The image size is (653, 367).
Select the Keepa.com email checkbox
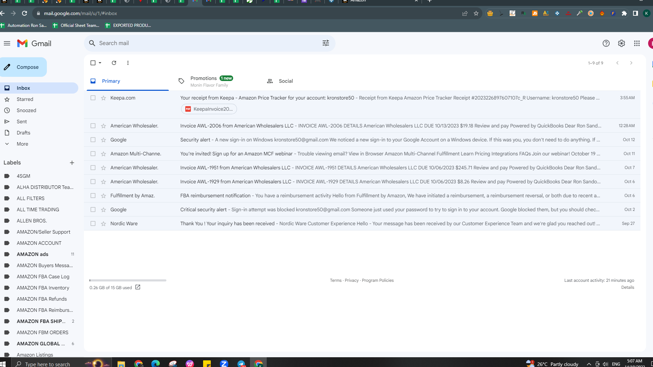(93, 98)
